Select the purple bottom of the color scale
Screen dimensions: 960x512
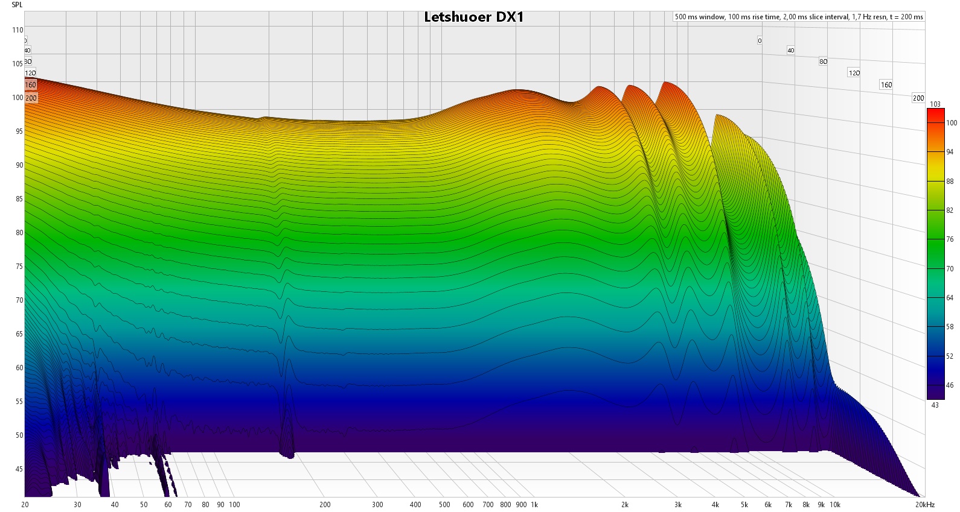coord(935,393)
